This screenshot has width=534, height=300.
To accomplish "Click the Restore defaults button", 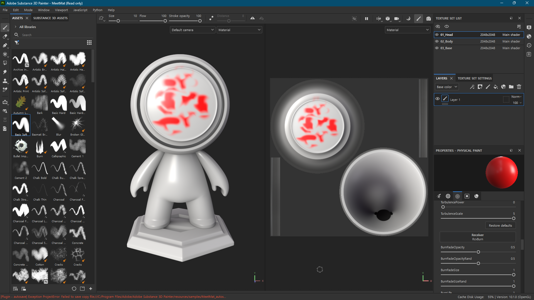I will point(500,226).
